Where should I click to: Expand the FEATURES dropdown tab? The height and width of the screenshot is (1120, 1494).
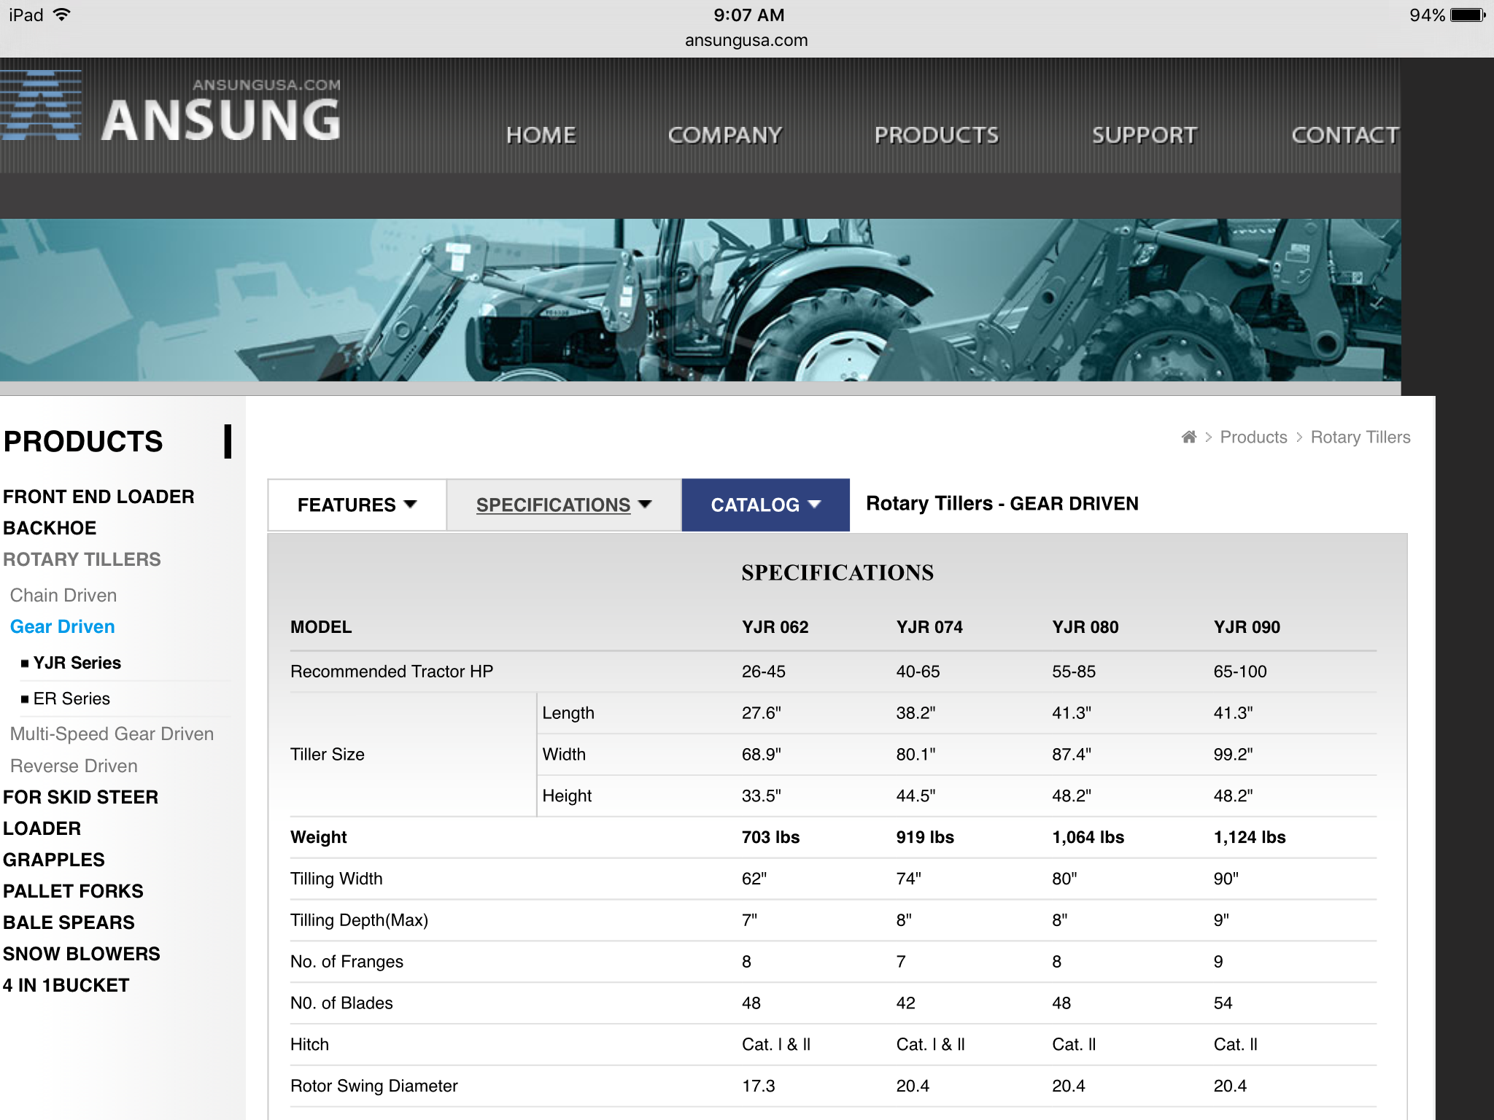click(357, 505)
